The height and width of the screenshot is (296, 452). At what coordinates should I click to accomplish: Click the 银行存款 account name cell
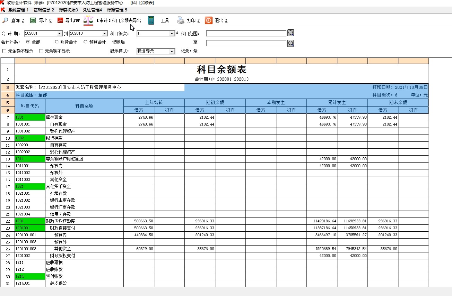(85, 138)
